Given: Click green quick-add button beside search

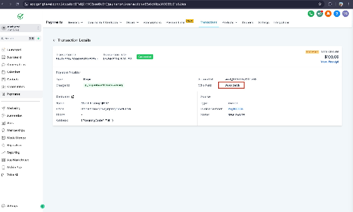Looking at the screenshot, I should [x=39, y=39].
